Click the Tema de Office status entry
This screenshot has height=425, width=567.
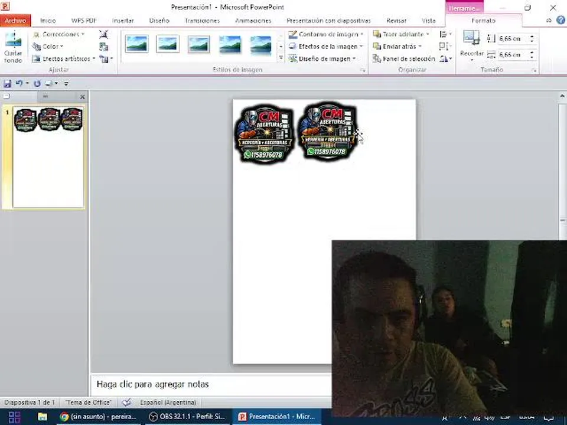(x=88, y=402)
